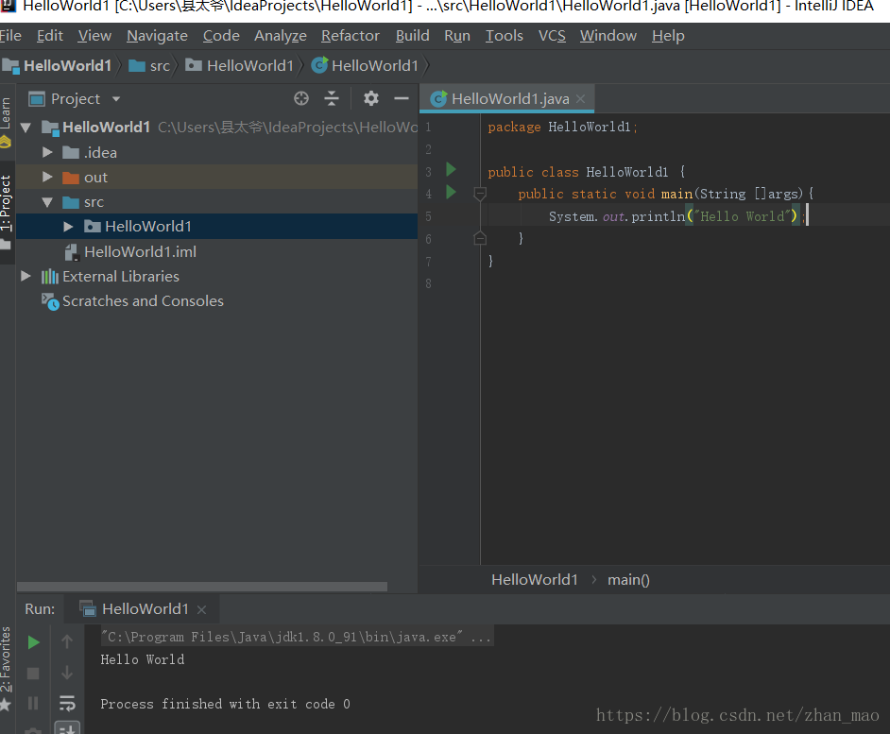Click the Stop process square button
Image resolution: width=890 pixels, height=734 pixels.
click(x=33, y=674)
